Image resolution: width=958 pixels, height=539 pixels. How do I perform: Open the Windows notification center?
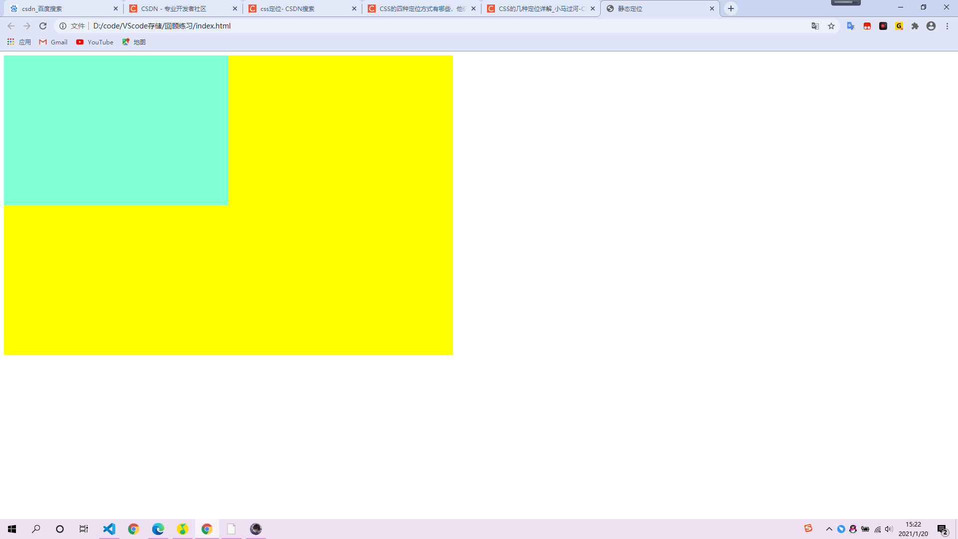942,529
